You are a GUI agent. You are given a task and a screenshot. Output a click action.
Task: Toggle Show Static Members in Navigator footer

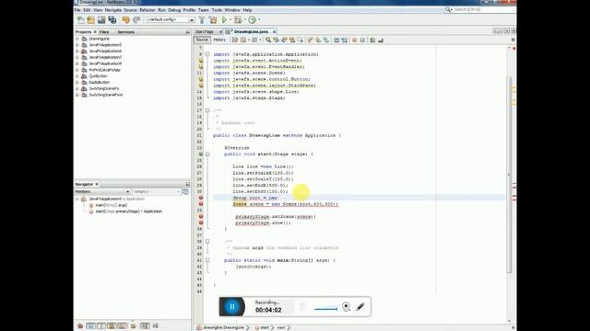101,325
